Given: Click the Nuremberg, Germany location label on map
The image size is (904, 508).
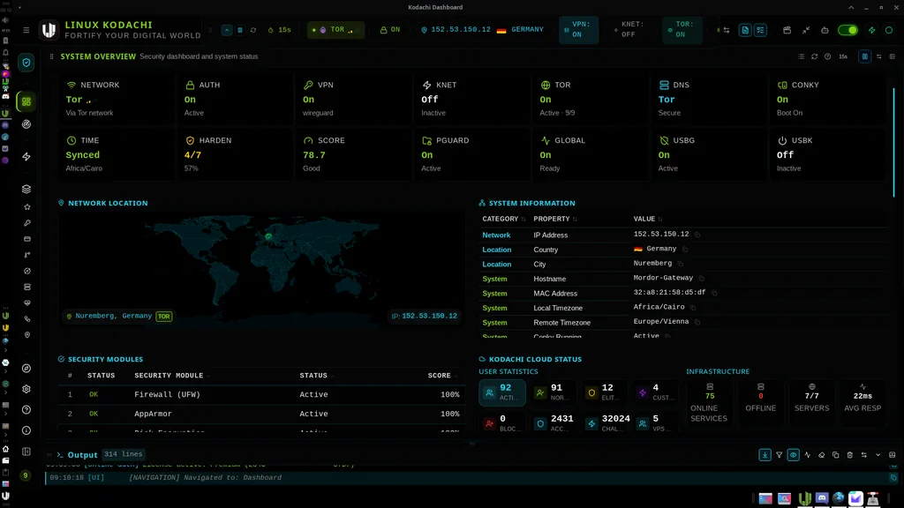Looking at the screenshot, I should point(121,317).
